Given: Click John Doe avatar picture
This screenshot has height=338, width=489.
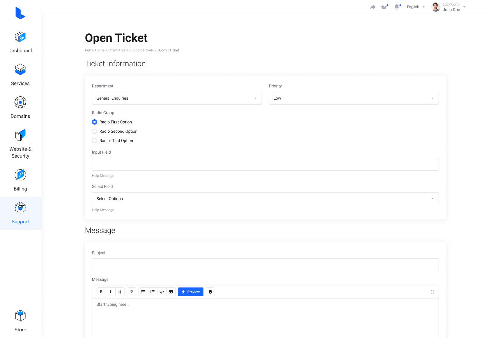Looking at the screenshot, I should pos(436,7).
